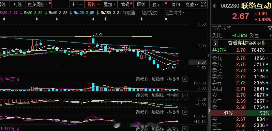Screen dimensions: 272x131
Task: Click the up-down arrow marker under MA60 label
Action: point(57,19)
